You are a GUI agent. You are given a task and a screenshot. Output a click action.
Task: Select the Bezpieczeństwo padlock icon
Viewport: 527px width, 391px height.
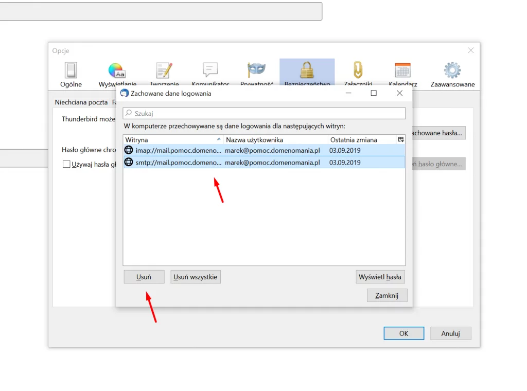pyautogui.click(x=307, y=69)
